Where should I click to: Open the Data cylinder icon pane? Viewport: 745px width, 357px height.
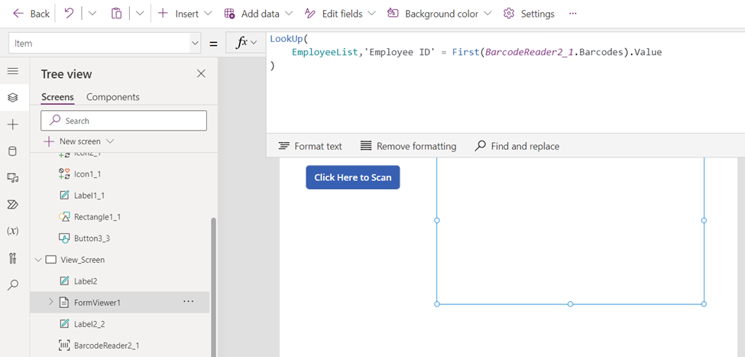click(x=13, y=151)
